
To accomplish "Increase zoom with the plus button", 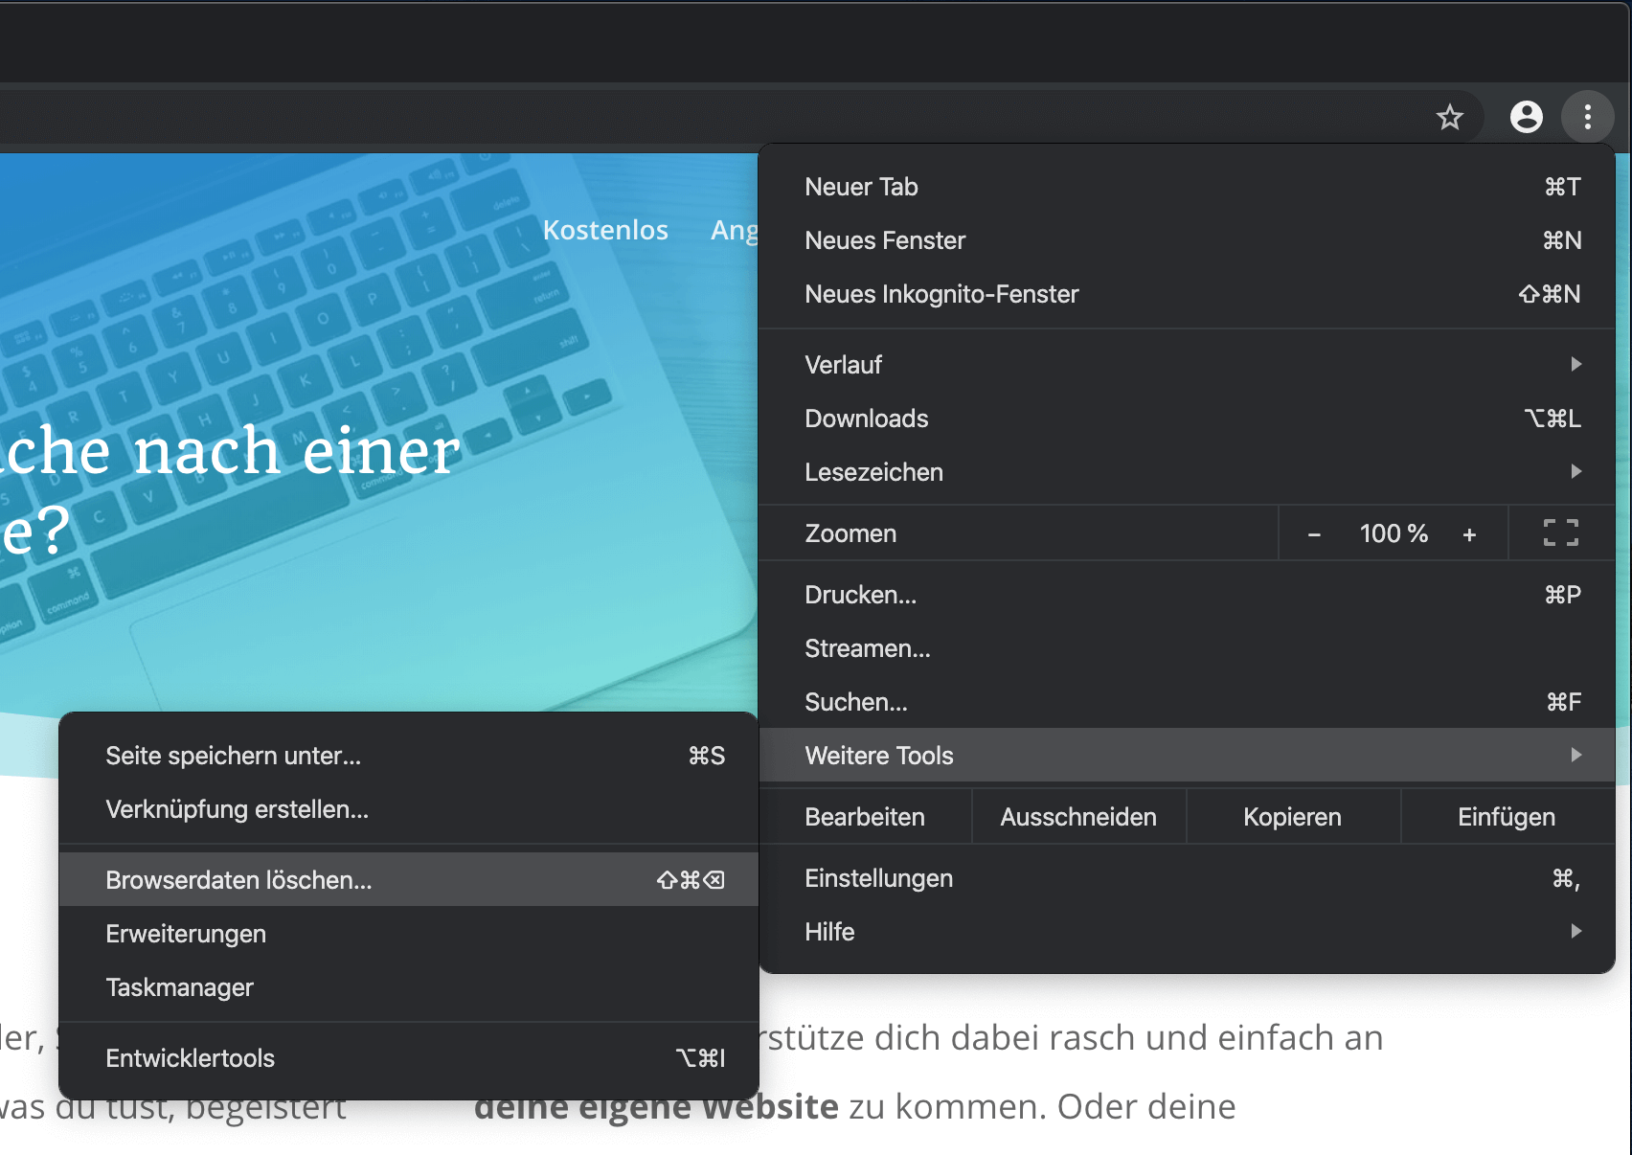I will click(1469, 534).
